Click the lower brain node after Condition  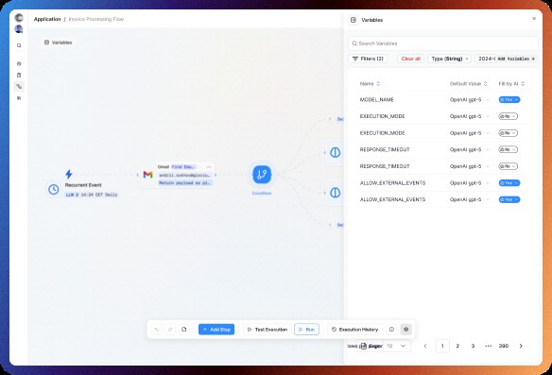pos(336,193)
